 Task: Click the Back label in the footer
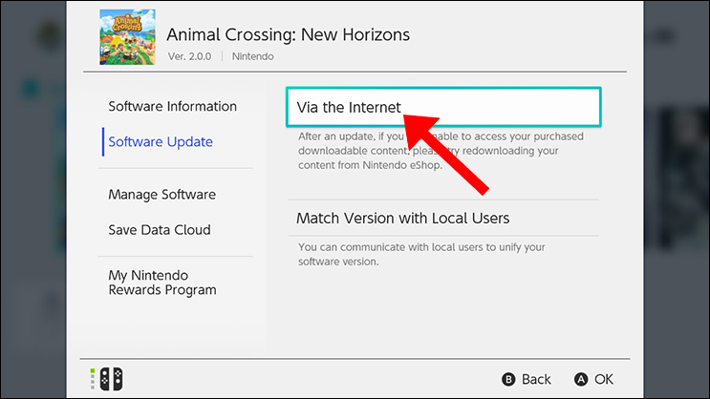(536, 379)
